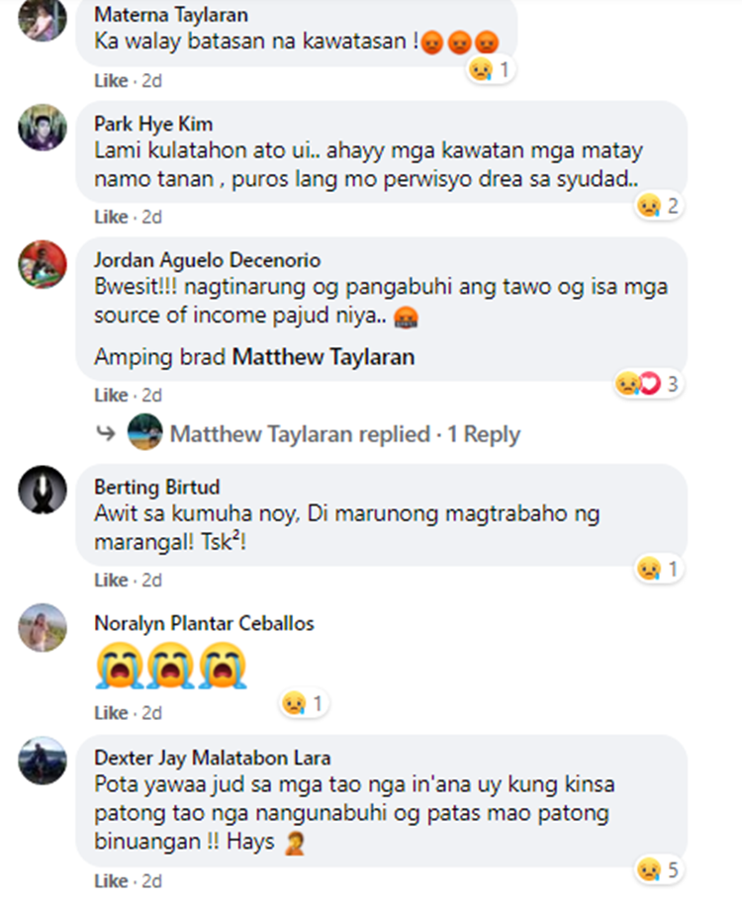Screen dimensions: 742x903
Task: Open Jordan Aguelo Decenorio's profile picture
Action: (x=43, y=264)
